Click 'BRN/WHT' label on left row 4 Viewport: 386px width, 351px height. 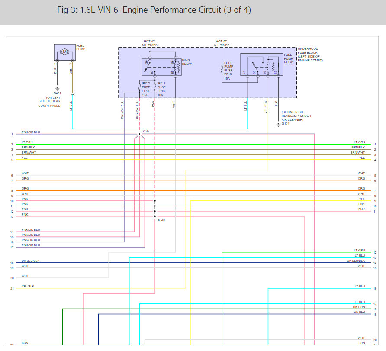coord(29,152)
